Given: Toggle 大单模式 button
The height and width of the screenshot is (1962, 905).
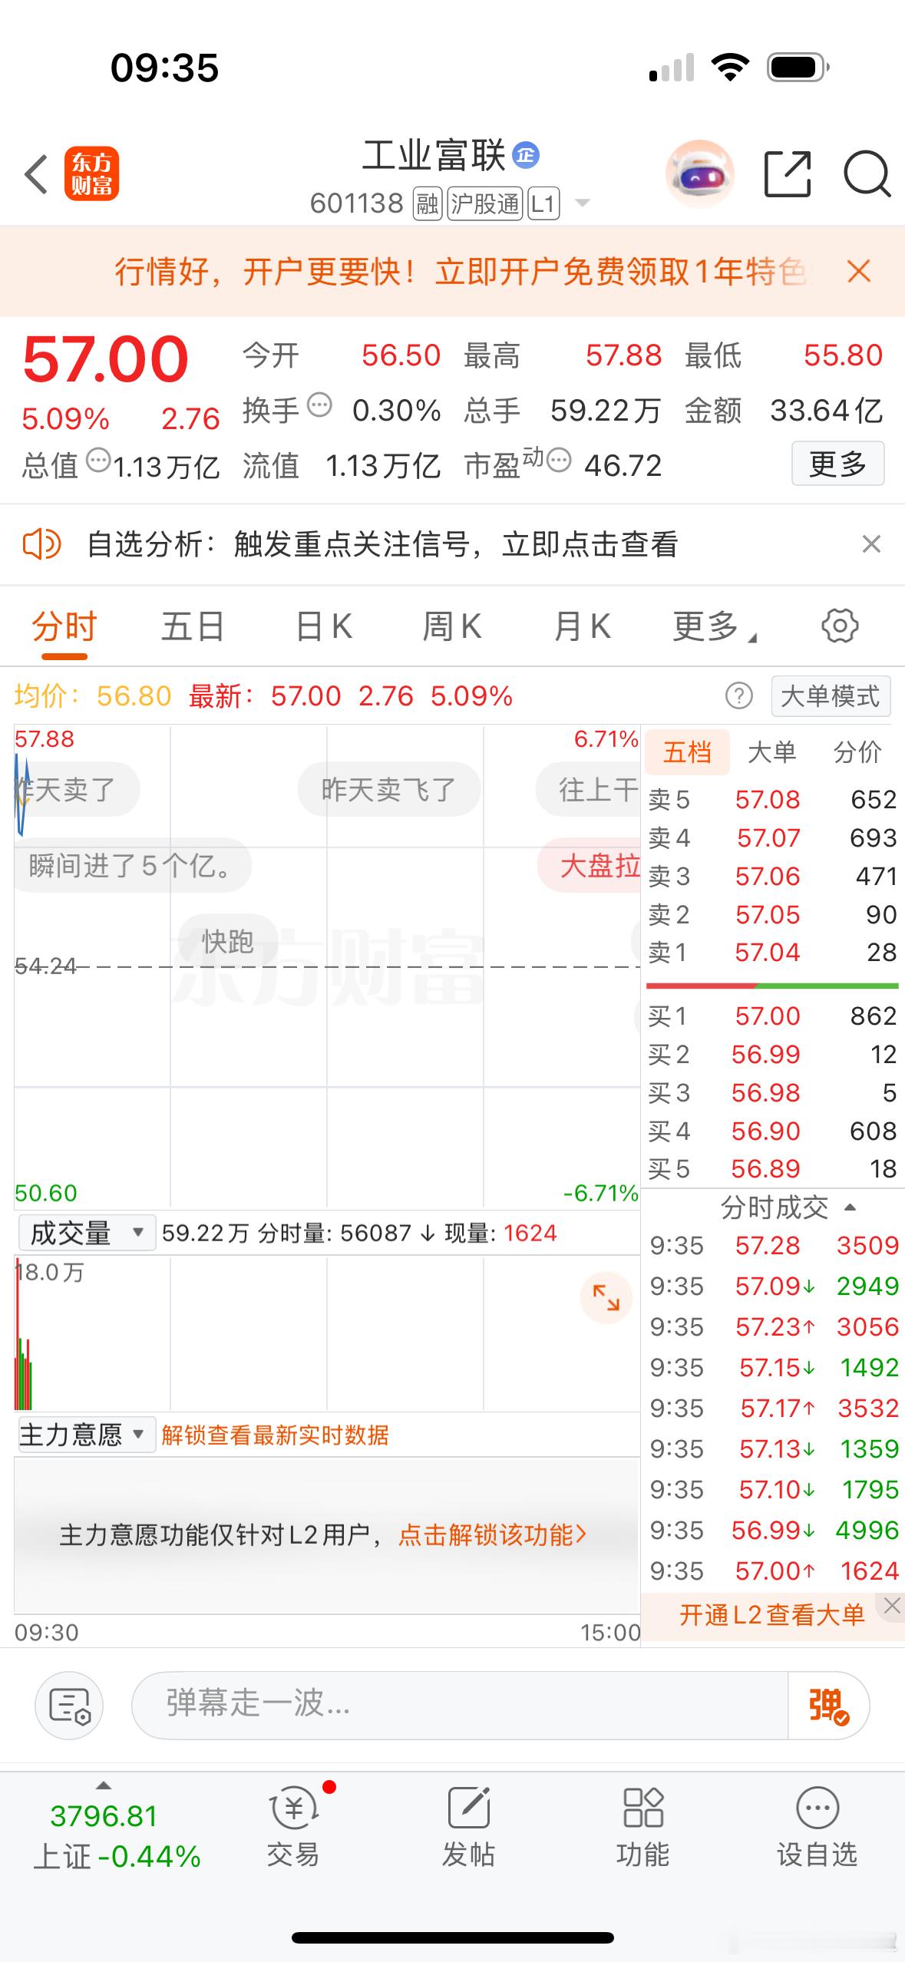Looking at the screenshot, I should tap(831, 696).
